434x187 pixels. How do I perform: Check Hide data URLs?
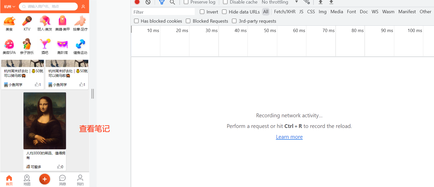(x=224, y=12)
